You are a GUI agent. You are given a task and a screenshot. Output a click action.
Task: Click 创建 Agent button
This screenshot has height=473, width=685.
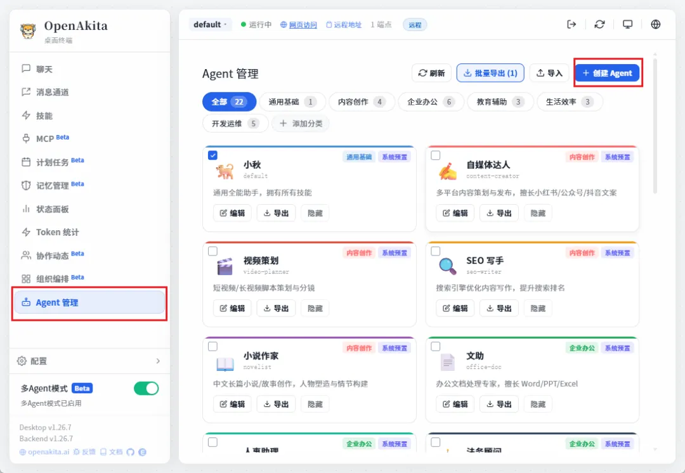[x=607, y=73]
